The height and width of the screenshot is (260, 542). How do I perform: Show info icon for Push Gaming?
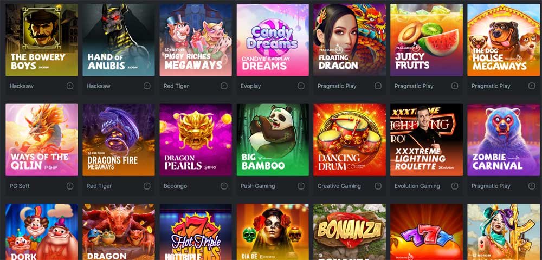301,186
